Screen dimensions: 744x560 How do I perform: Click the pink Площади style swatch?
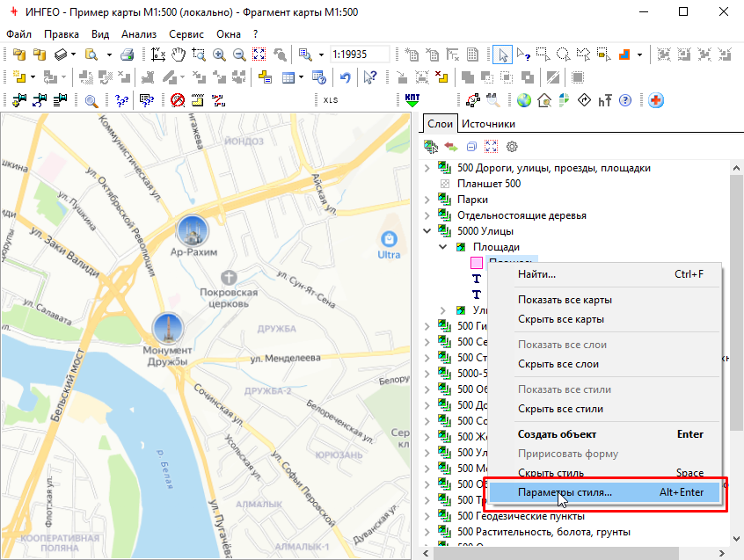coord(477,263)
